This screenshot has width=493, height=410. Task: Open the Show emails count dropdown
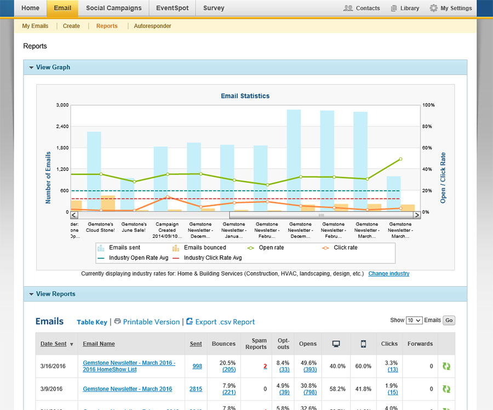coord(414,320)
